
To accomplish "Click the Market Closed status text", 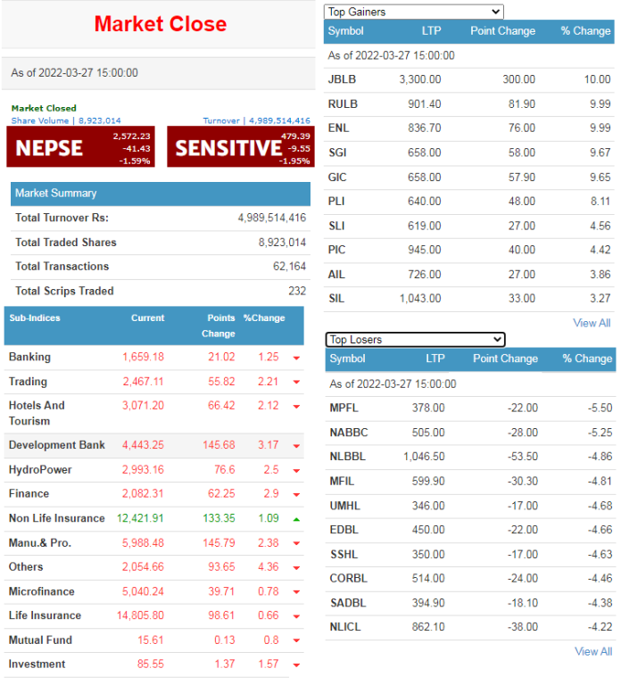I will coord(44,108).
